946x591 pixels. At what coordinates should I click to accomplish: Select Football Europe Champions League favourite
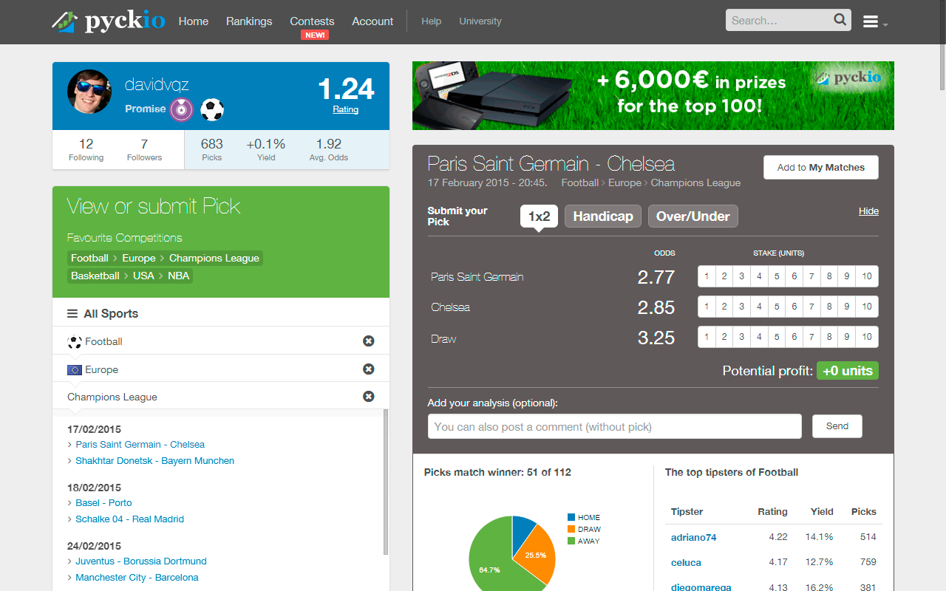coord(165,258)
